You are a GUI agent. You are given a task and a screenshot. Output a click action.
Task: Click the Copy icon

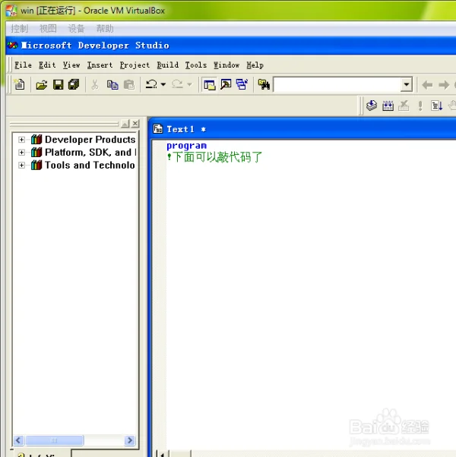point(112,85)
